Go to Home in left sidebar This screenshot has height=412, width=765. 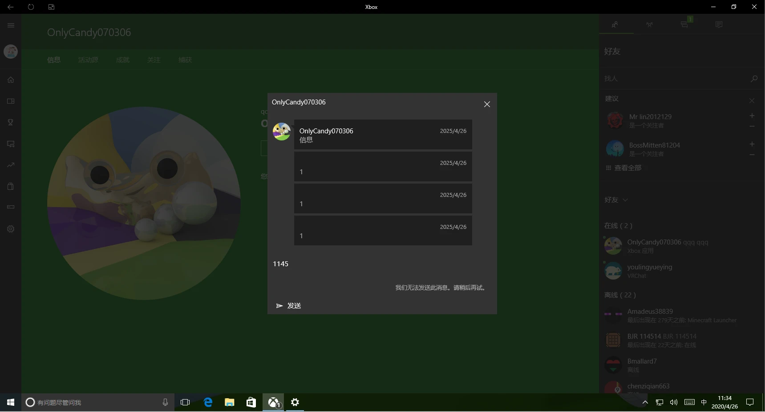point(11,80)
